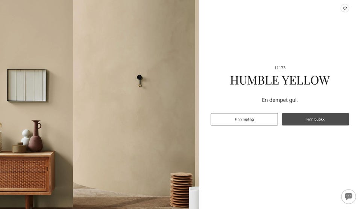Select the color code 11173 text

(x=280, y=68)
